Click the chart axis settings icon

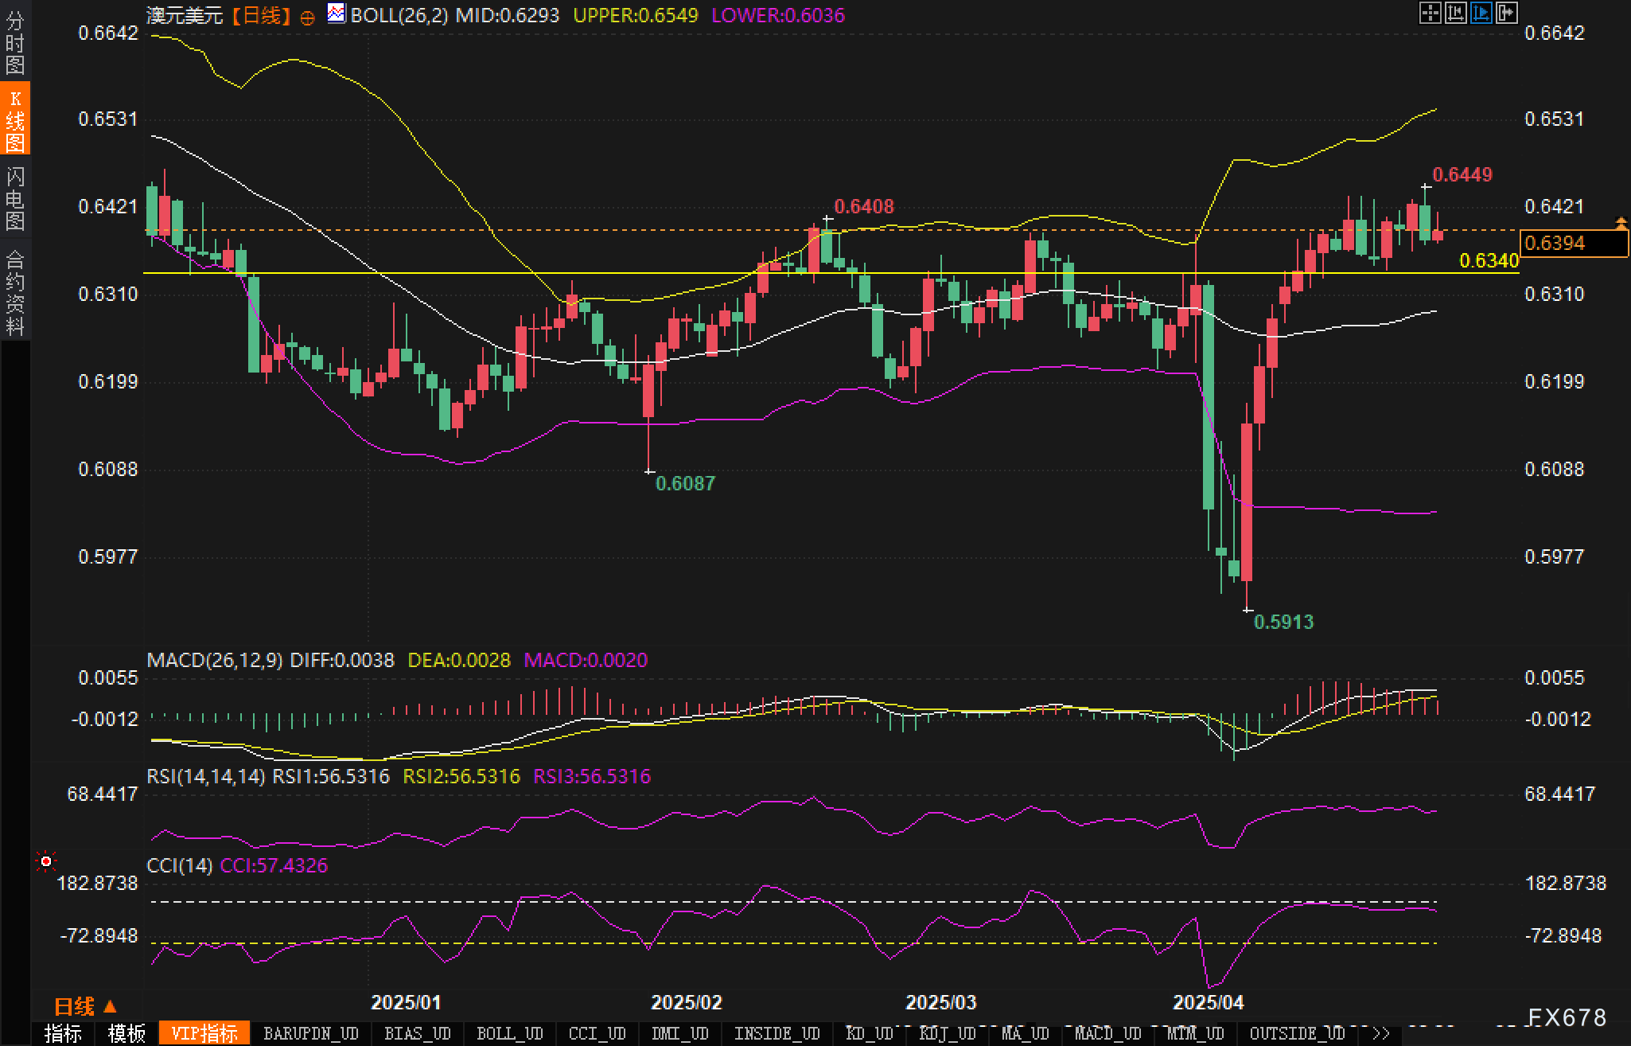pos(1455,13)
